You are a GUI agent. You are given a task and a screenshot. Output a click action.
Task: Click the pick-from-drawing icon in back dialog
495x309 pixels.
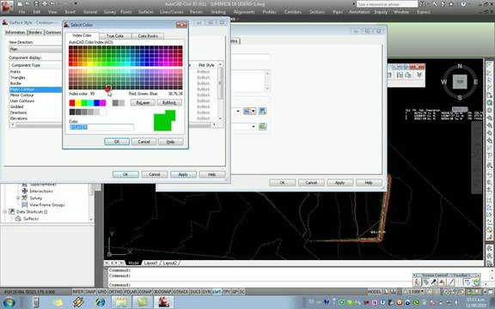262,111
